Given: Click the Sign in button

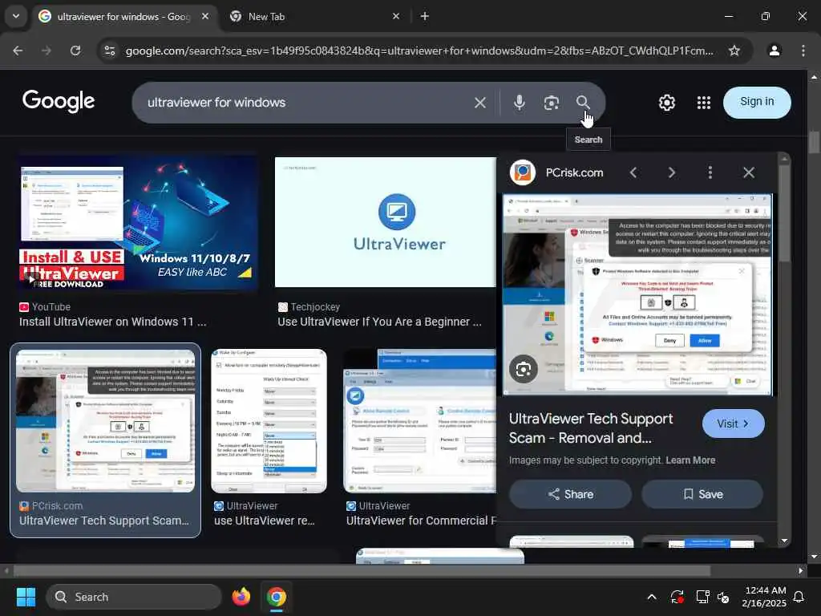Looking at the screenshot, I should click(x=757, y=102).
